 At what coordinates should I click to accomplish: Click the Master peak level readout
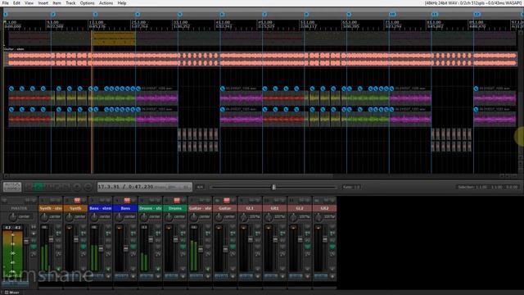(x=13, y=228)
